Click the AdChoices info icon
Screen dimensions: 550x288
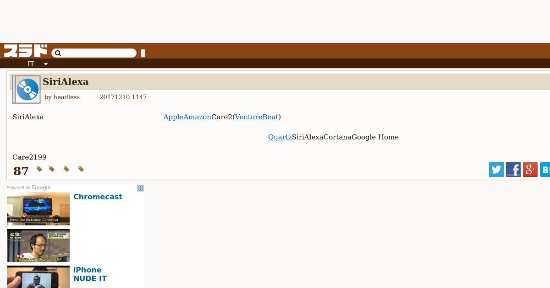[x=140, y=188]
